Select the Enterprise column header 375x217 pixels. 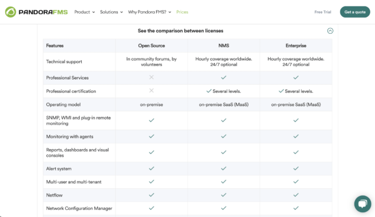pyautogui.click(x=296, y=46)
